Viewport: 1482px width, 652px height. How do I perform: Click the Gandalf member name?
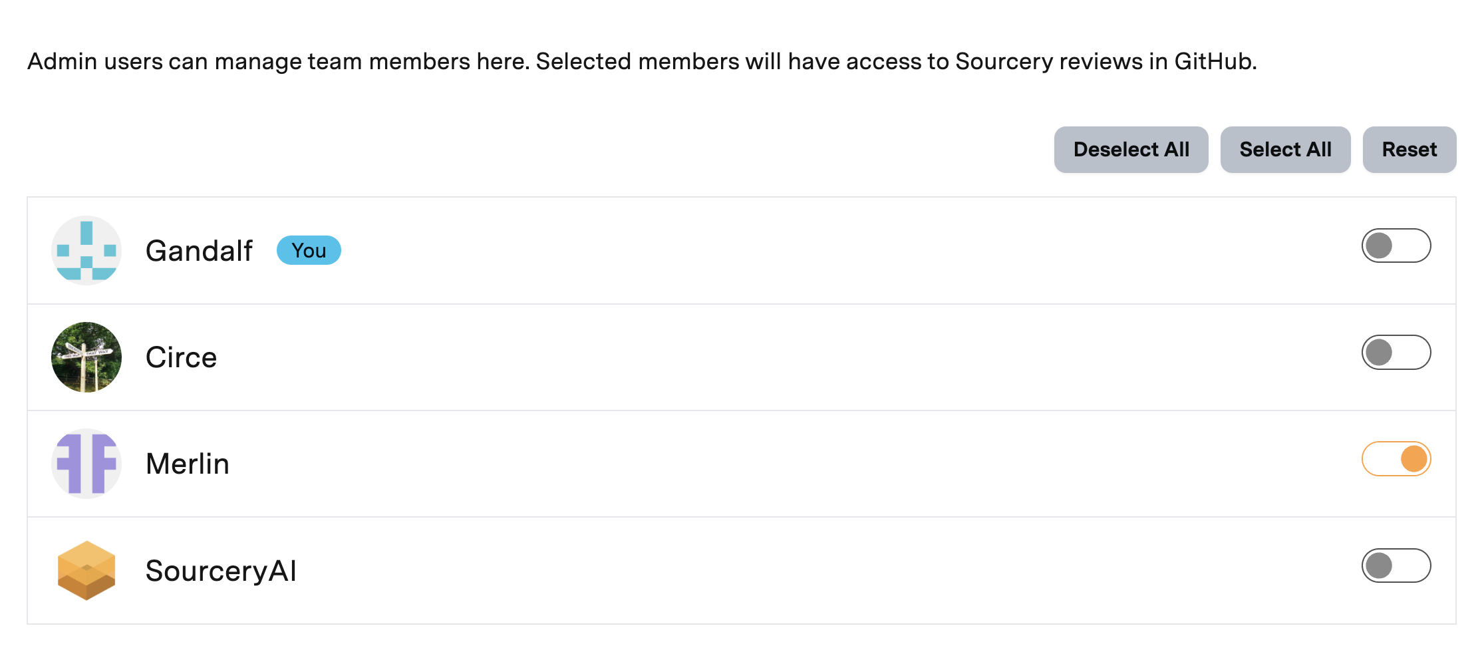click(x=199, y=251)
